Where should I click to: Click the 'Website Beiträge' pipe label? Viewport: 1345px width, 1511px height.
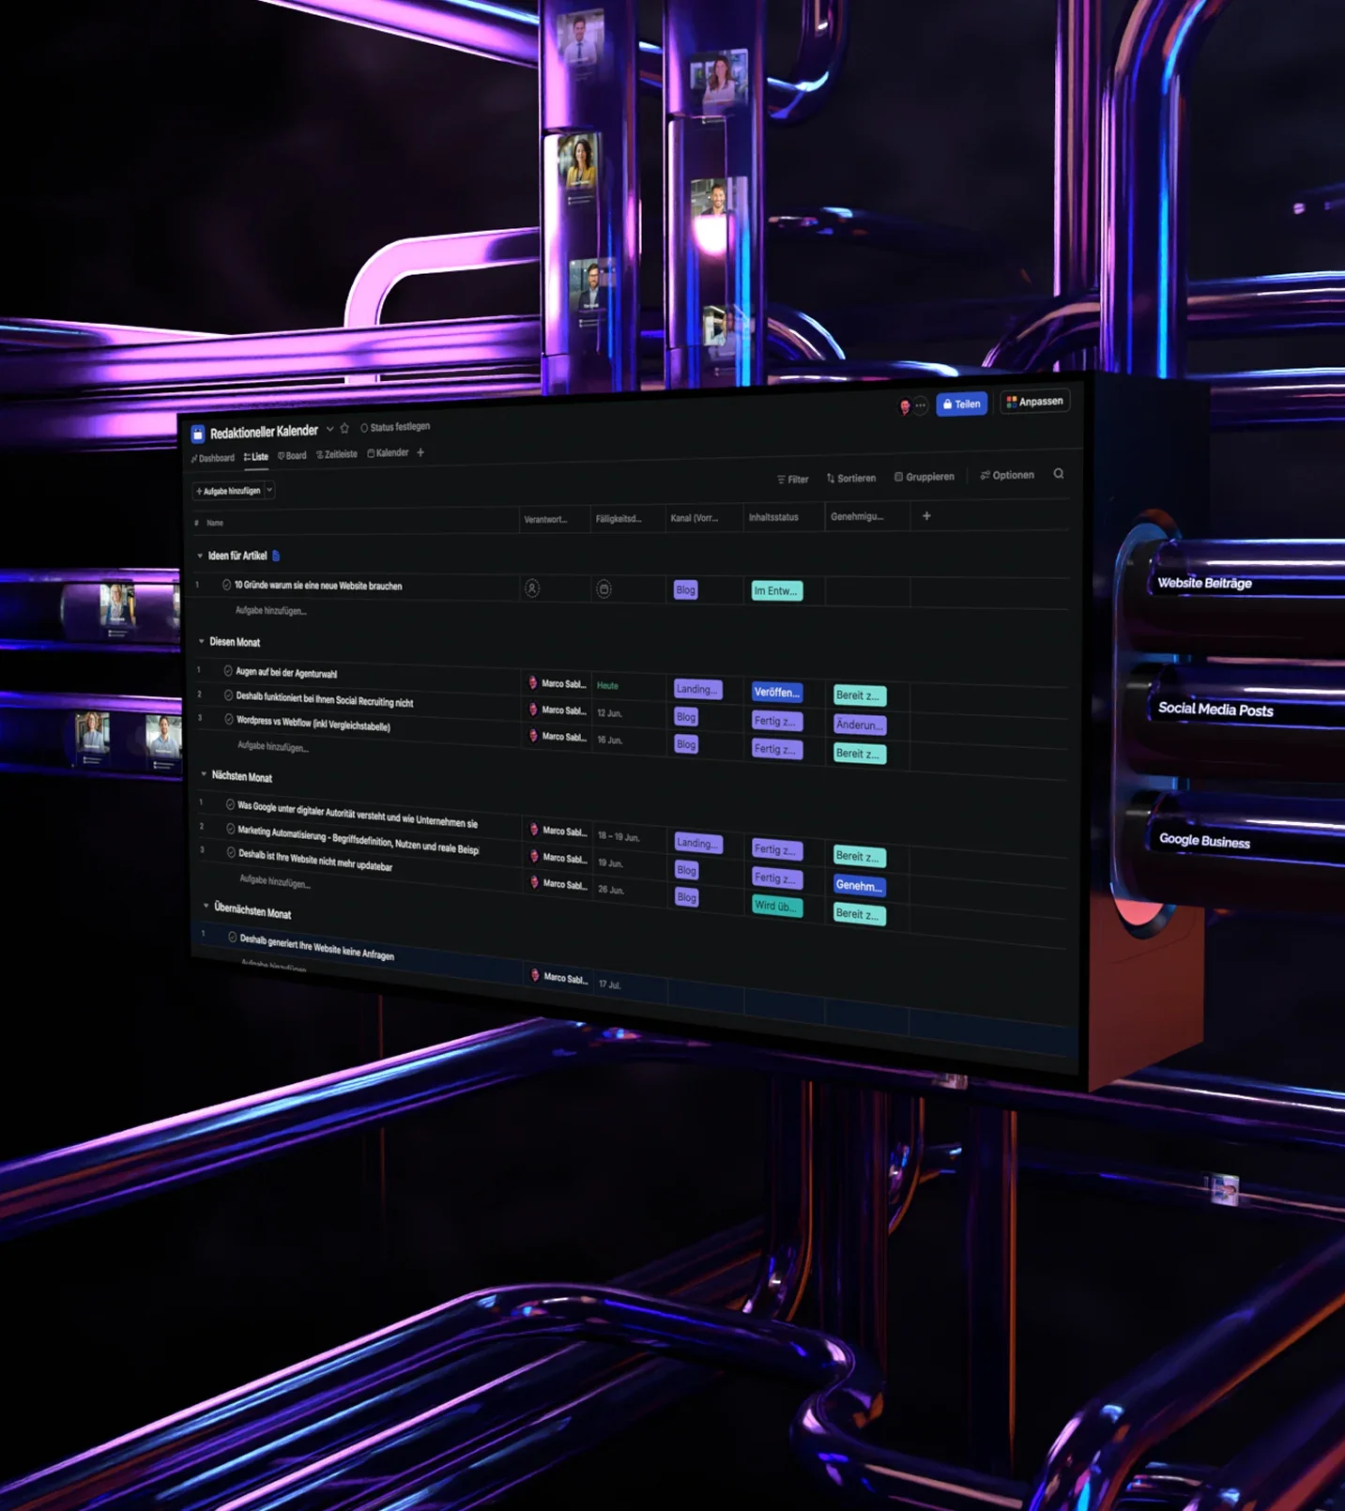click(1204, 583)
